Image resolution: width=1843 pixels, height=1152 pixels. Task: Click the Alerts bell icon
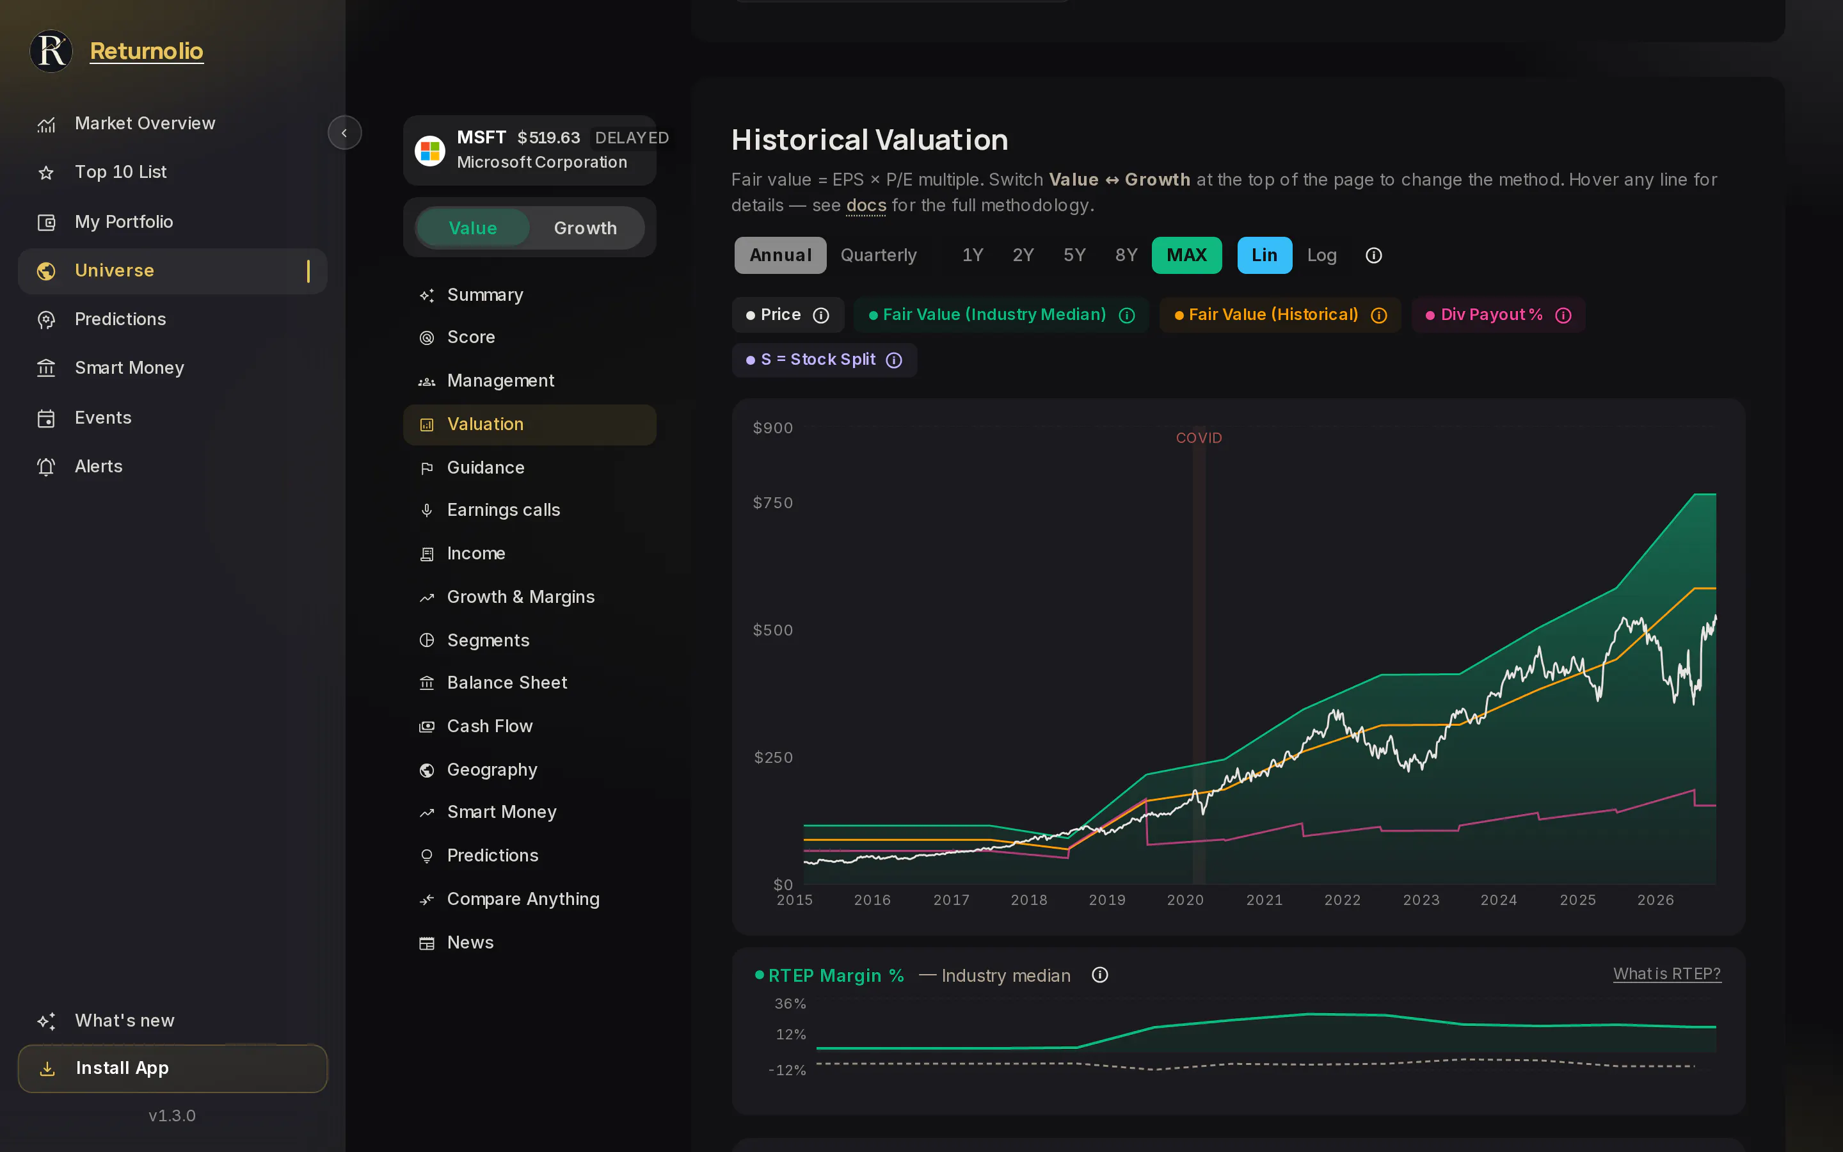[47, 467]
